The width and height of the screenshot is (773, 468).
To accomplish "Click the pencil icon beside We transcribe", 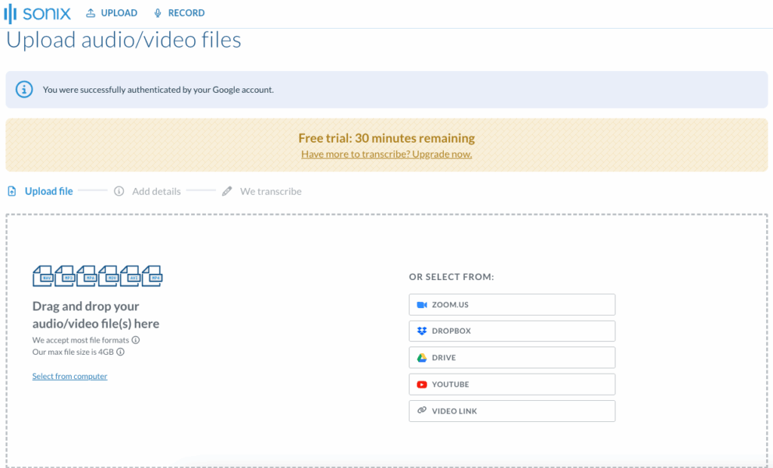I will tap(226, 191).
